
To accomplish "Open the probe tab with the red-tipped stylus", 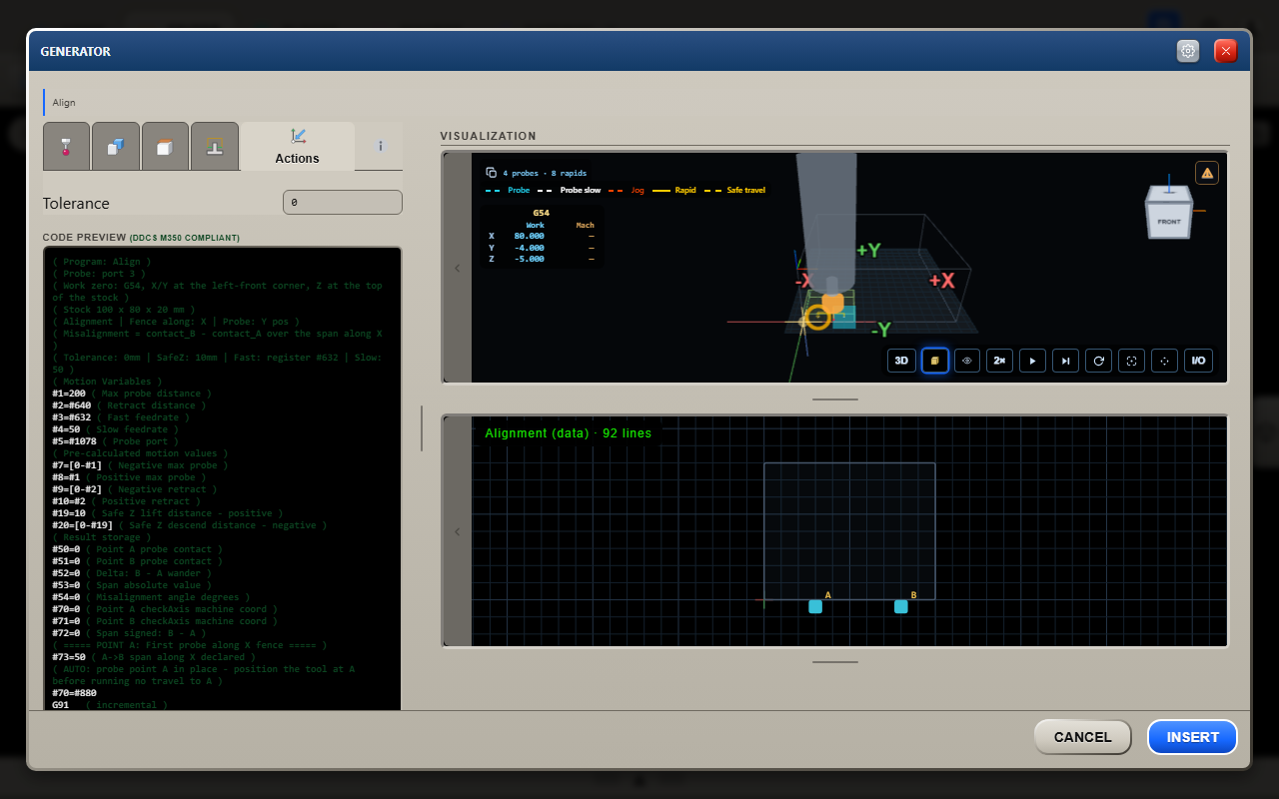I will click(x=67, y=146).
